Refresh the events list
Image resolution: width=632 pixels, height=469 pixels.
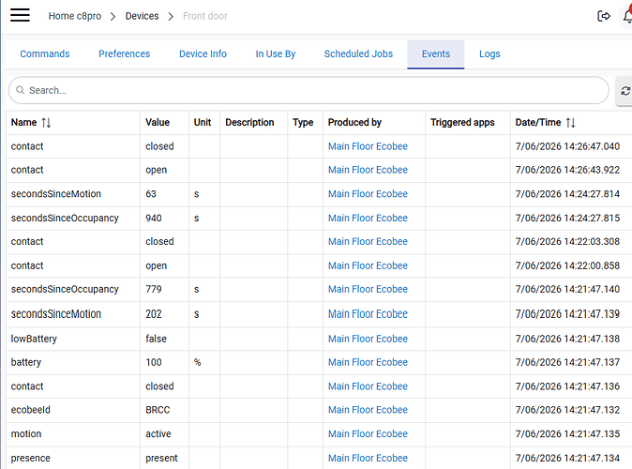click(x=625, y=91)
